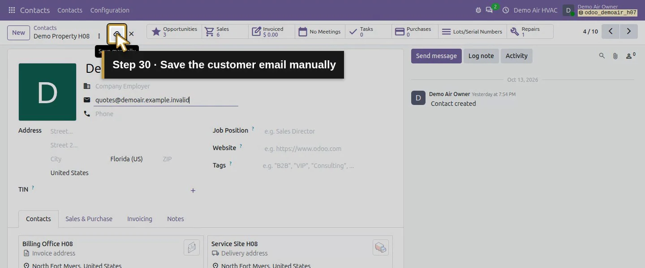Go to the Contacts breadcrumb link

point(45,28)
